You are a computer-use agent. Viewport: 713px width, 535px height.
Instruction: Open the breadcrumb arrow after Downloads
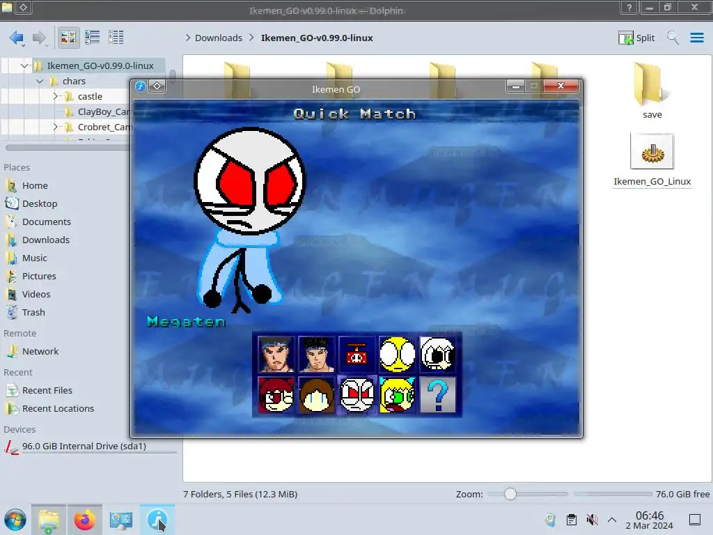(x=251, y=38)
